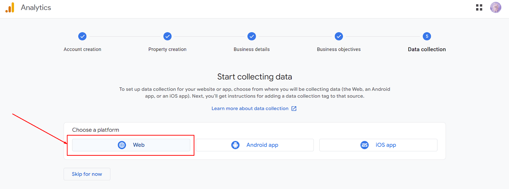Screen dimensions: 509x189
Task: Click the Account creation checkmark circle
Action: [82, 36]
